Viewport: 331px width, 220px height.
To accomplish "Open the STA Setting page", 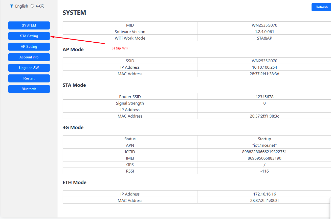I will (x=29, y=36).
